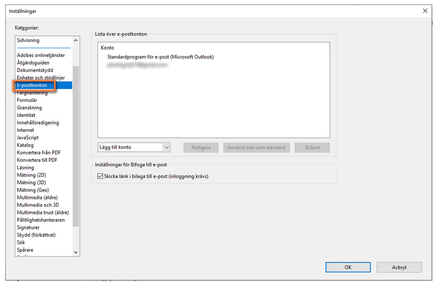
Task: Select Pålitlighetshanteraren category
Action: click(x=41, y=220)
